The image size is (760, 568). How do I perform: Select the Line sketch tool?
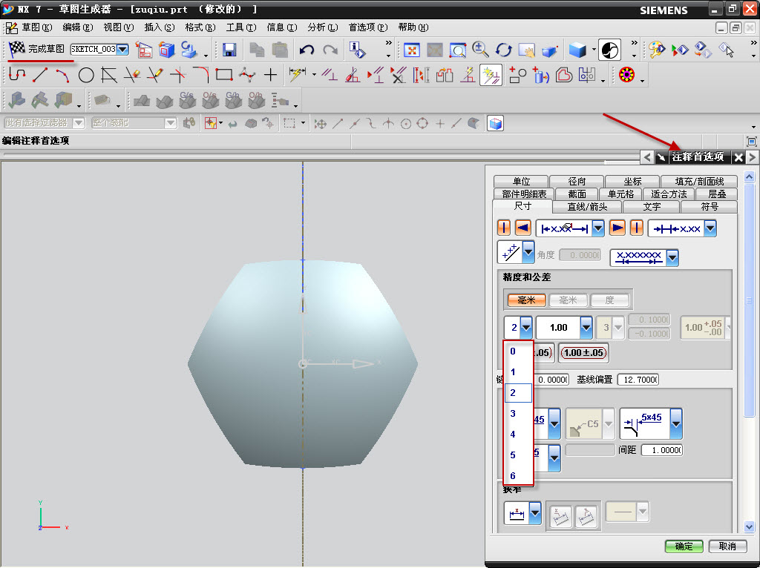point(40,75)
